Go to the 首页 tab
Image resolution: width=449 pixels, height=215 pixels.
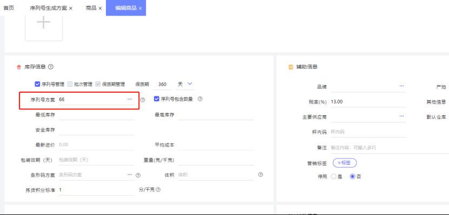point(9,8)
